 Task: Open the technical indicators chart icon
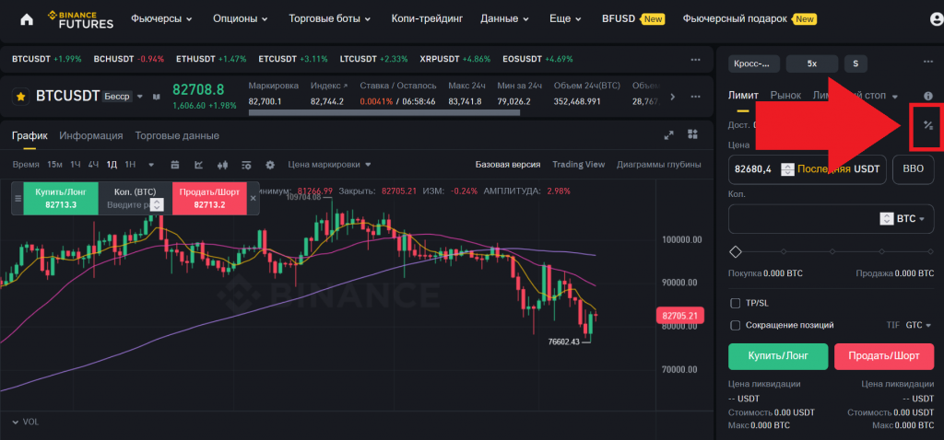pyautogui.click(x=199, y=165)
